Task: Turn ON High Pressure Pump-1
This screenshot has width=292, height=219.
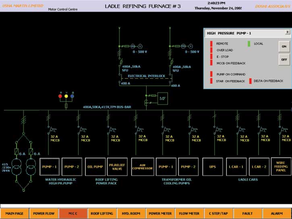Action: (284, 47)
